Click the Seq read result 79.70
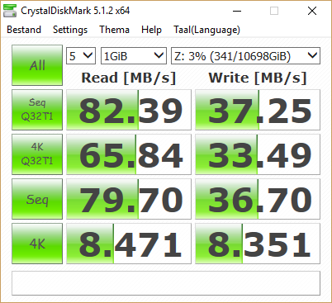Viewport: 332px width, 303px height. coord(129,199)
